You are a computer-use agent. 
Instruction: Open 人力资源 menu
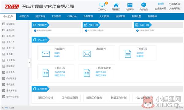click(x=104, y=16)
